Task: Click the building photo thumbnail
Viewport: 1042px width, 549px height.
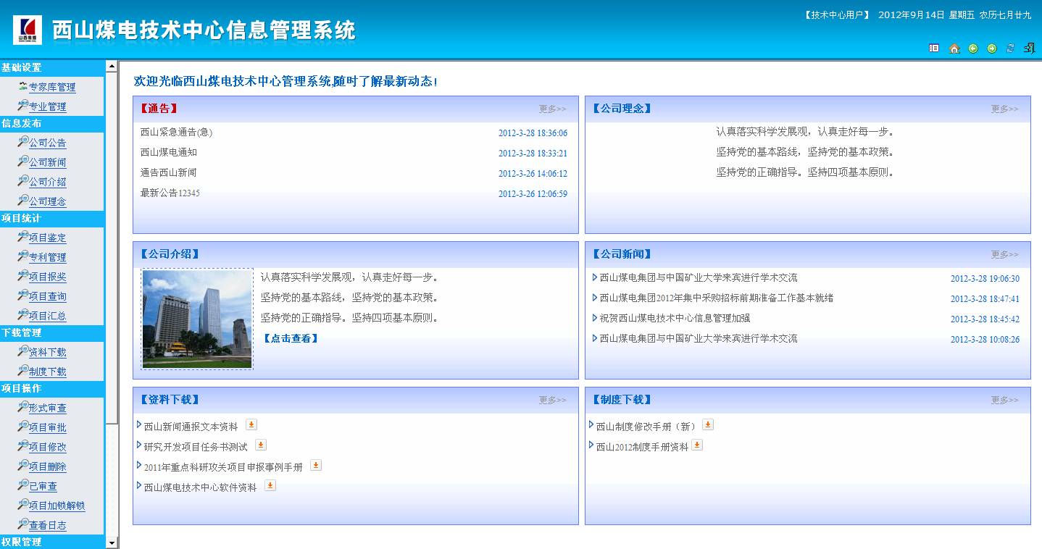Action: pos(197,319)
